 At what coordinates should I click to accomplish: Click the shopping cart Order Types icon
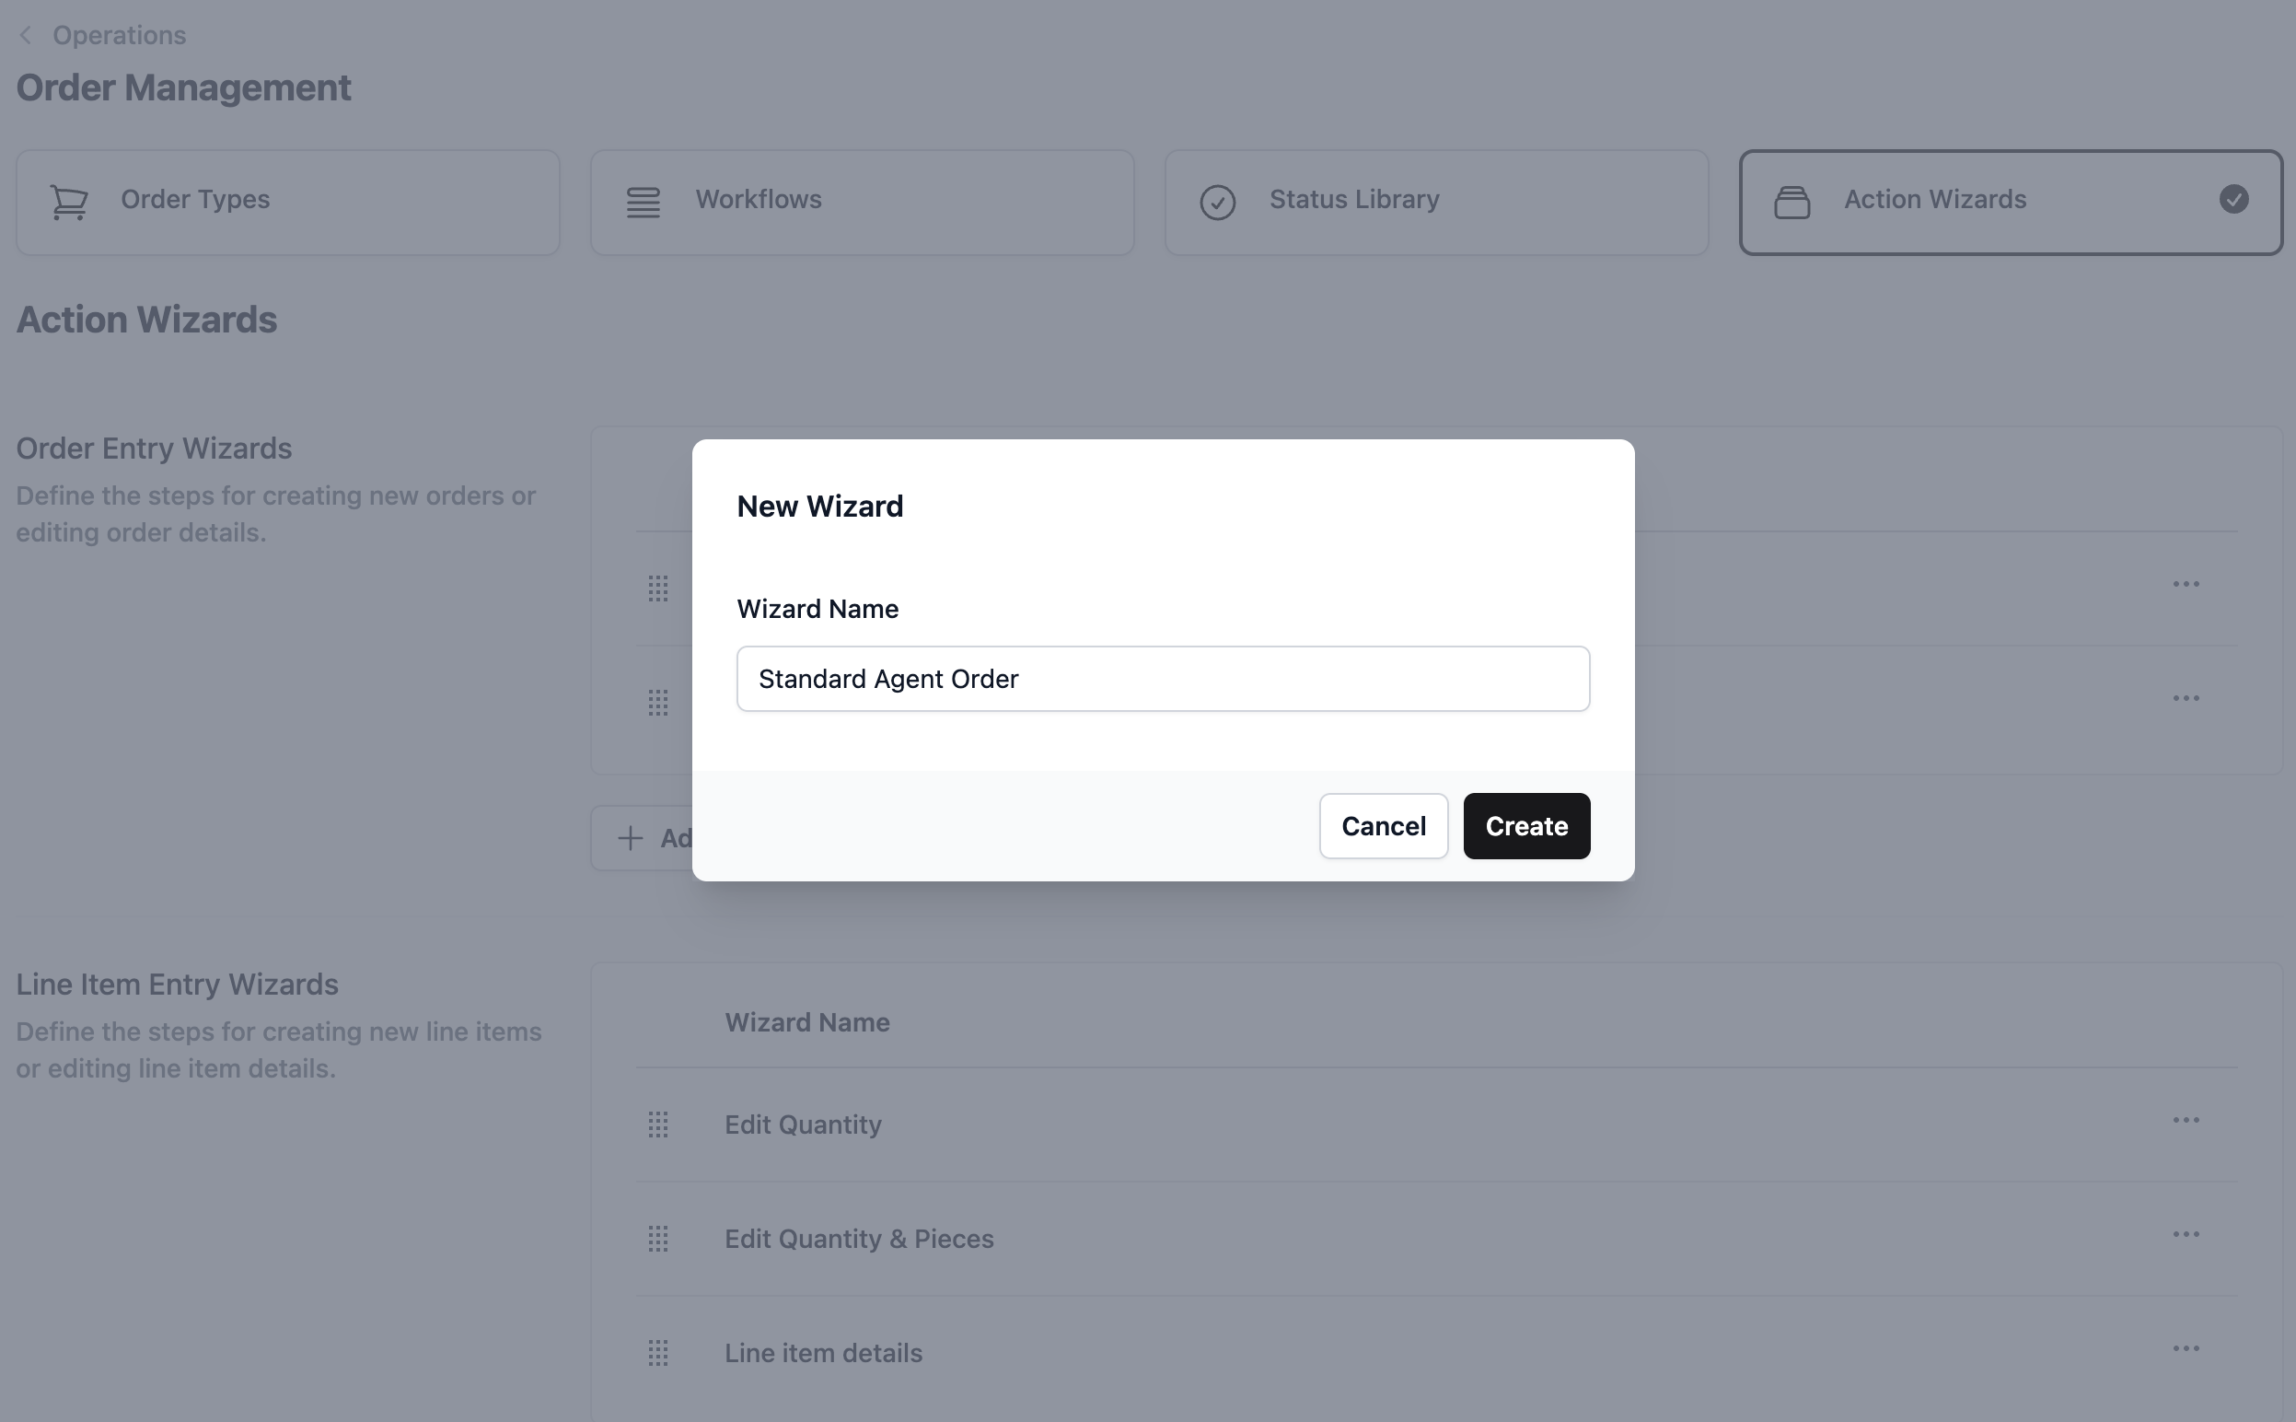[x=70, y=202]
